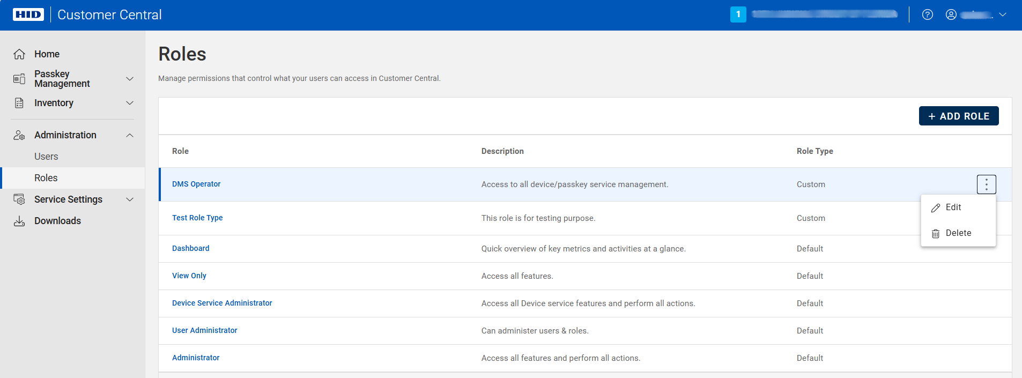
Task: Click the trash icon beside Delete
Action: pyautogui.click(x=936, y=234)
